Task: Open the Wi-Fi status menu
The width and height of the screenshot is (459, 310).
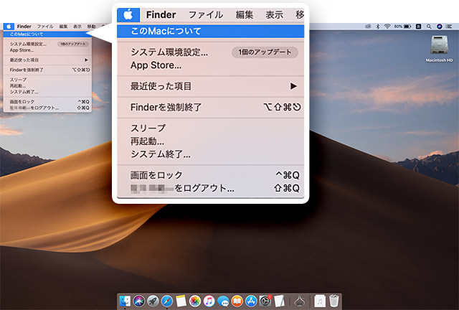Action: click(x=387, y=27)
